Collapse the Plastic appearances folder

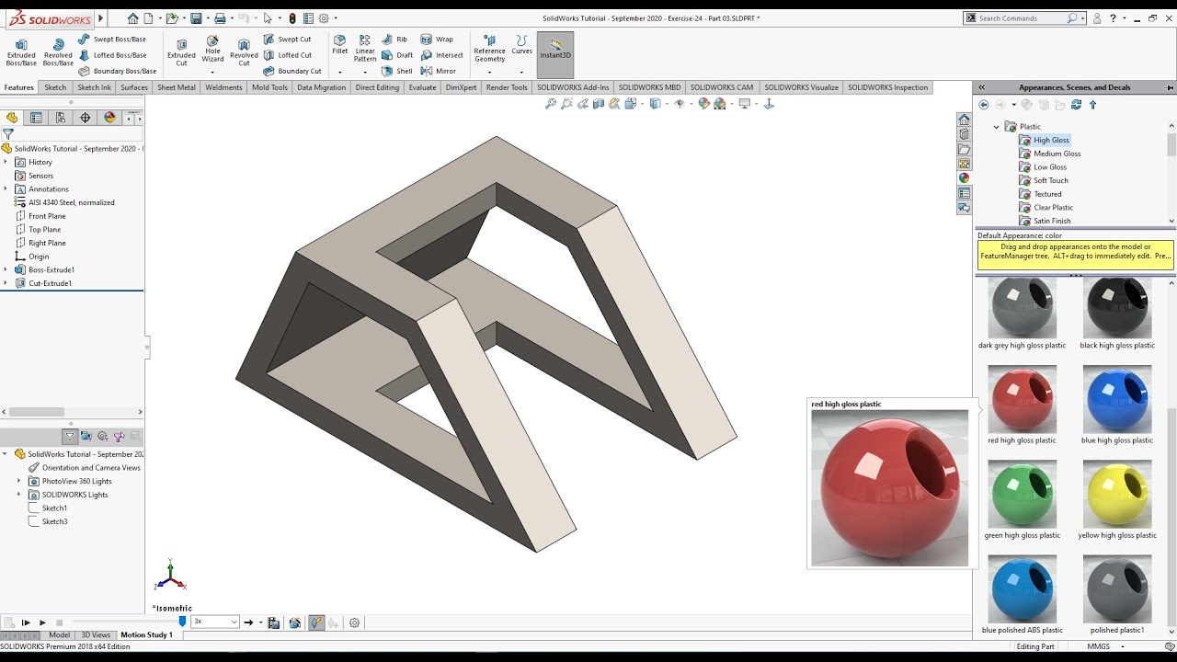click(996, 127)
